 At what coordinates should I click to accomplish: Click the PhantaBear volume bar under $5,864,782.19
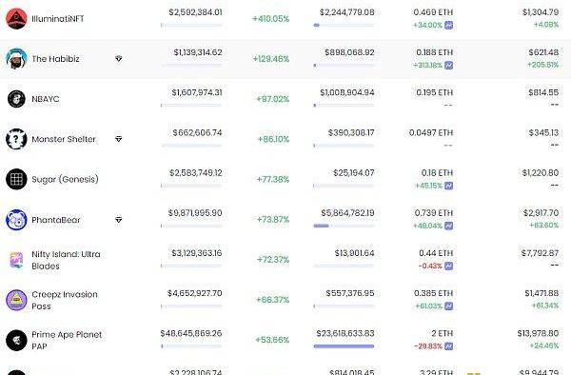344,226
